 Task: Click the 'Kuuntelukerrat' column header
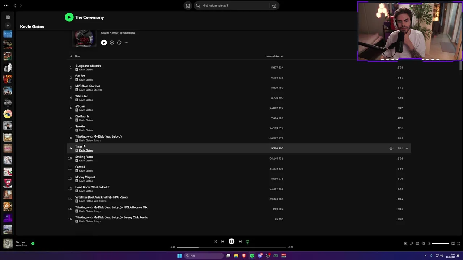(x=274, y=56)
